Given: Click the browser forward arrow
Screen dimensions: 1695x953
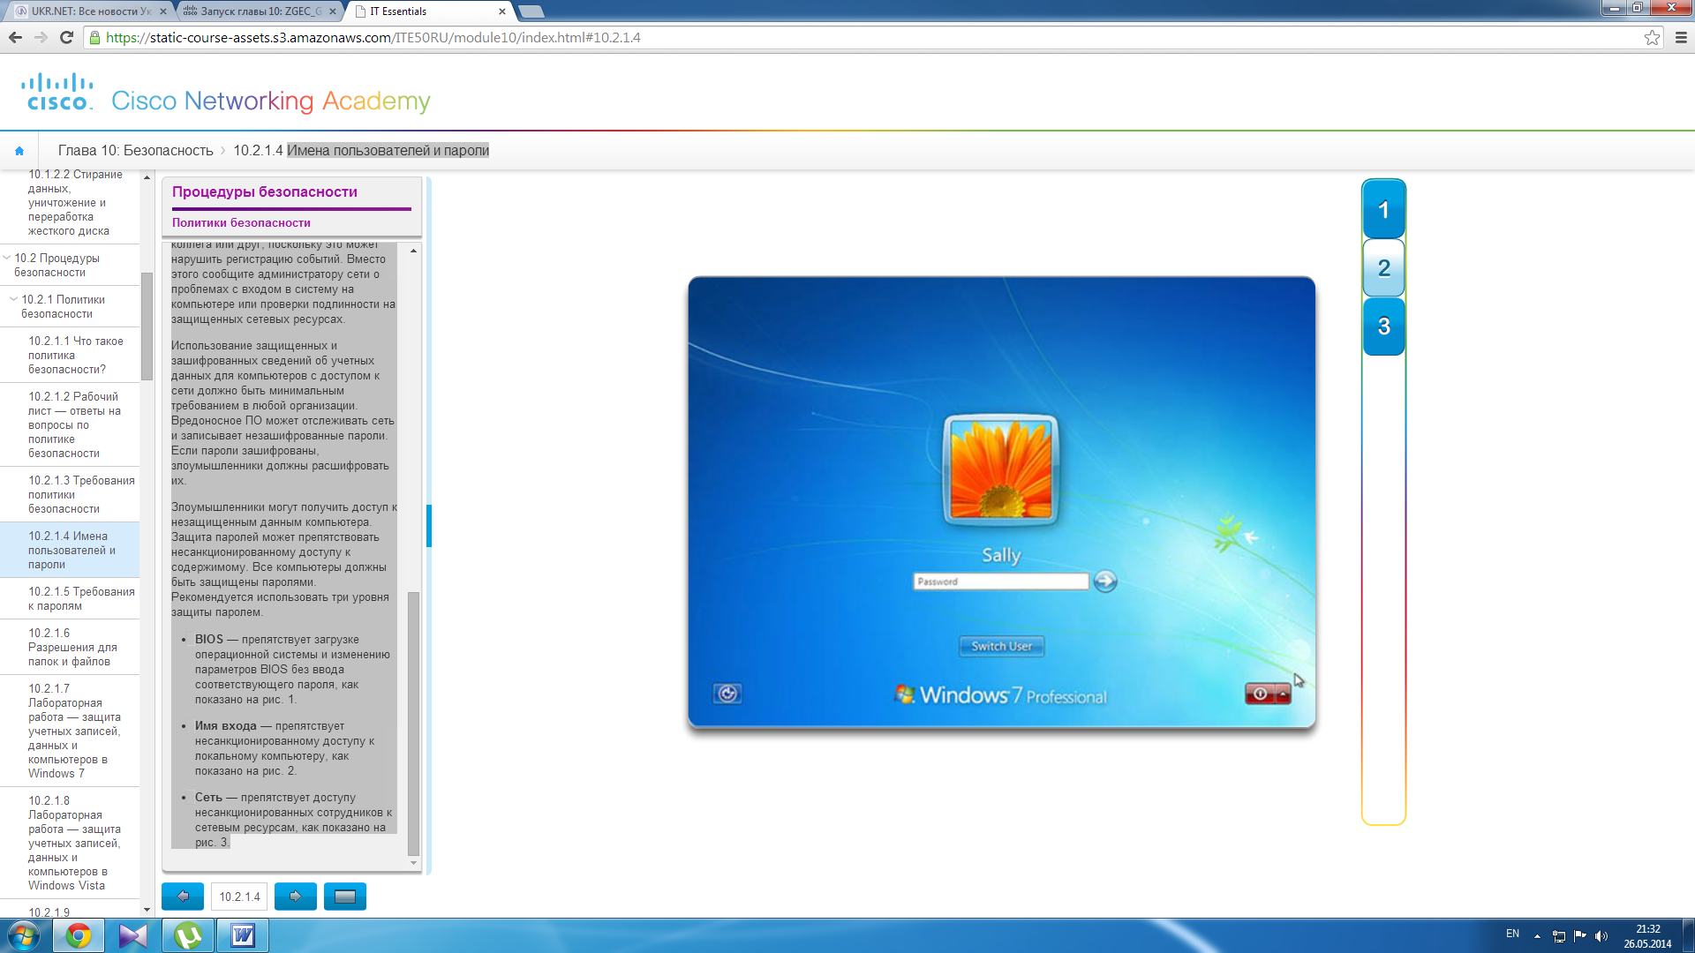Looking at the screenshot, I should coord(41,37).
